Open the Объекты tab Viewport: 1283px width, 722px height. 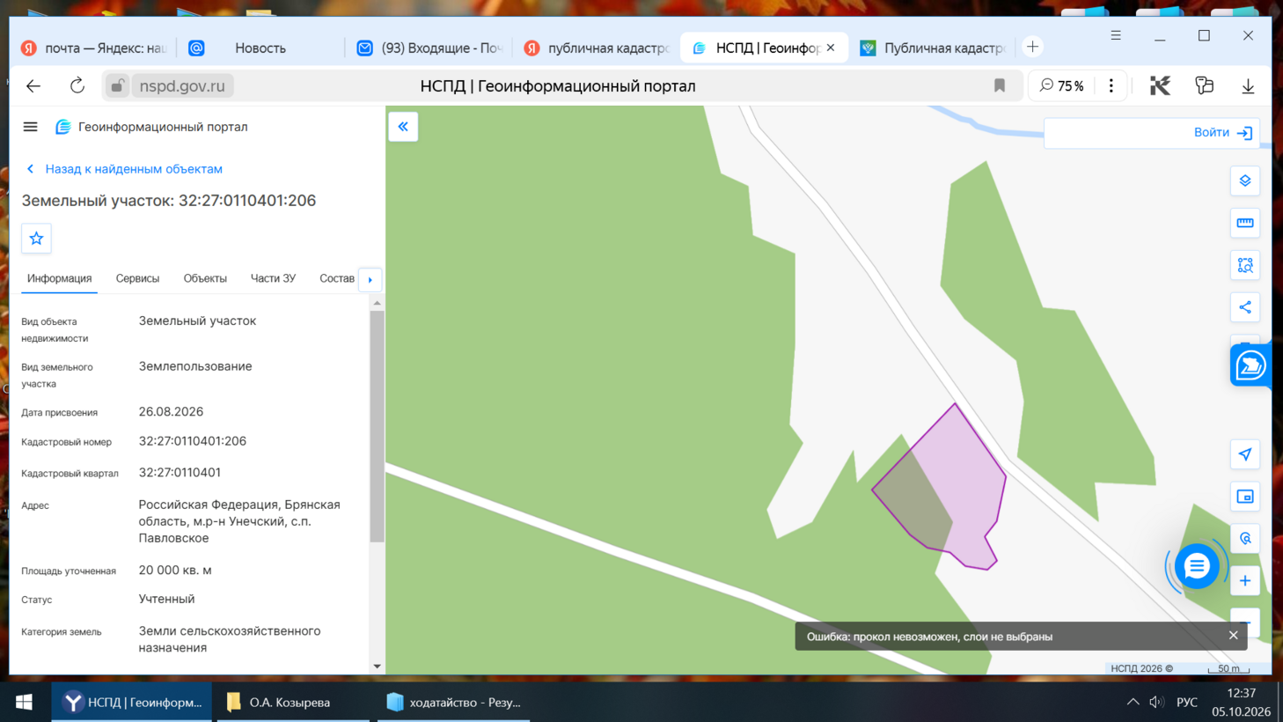pyautogui.click(x=205, y=278)
